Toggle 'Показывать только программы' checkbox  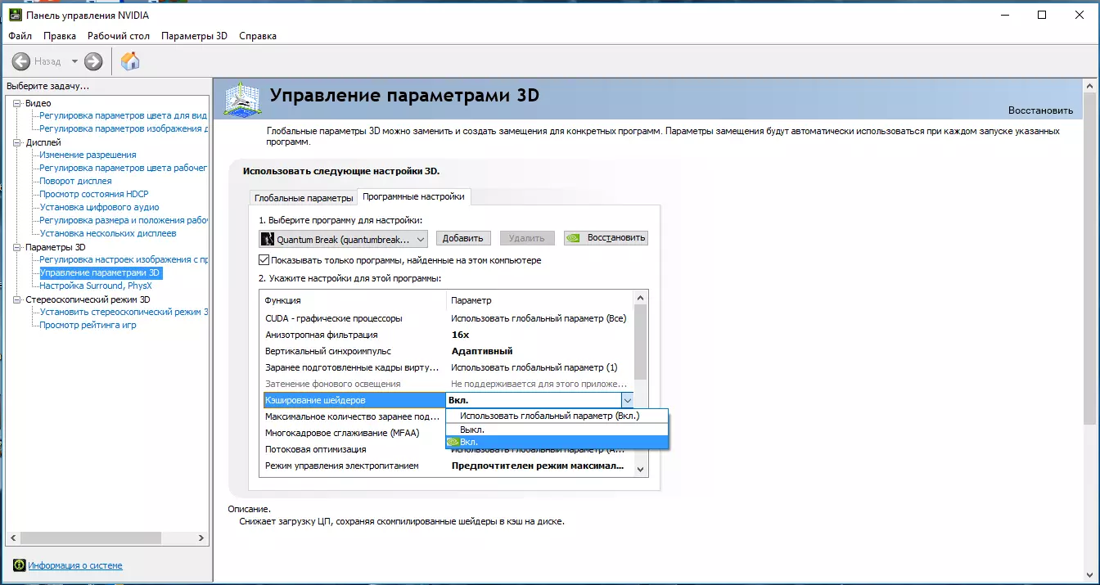[264, 260]
